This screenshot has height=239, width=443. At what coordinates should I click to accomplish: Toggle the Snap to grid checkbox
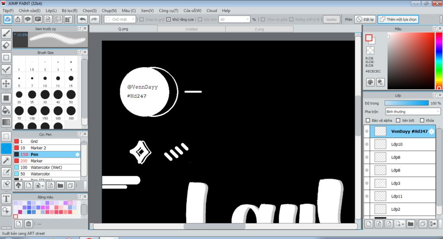[142, 19]
